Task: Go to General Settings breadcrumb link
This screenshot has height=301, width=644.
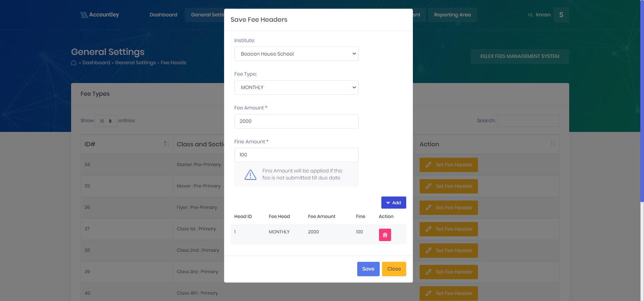Action: click(136, 63)
